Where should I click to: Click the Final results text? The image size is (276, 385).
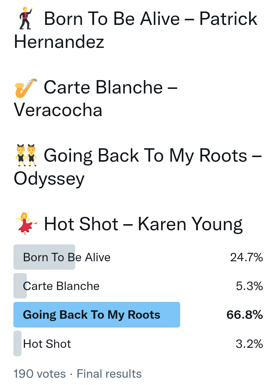pos(109,374)
